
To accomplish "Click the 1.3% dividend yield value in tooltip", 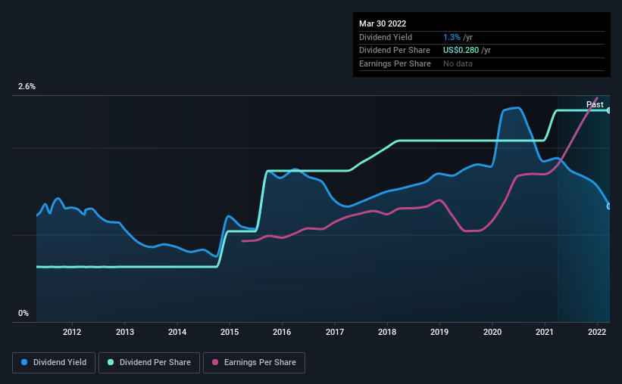I will (452, 37).
